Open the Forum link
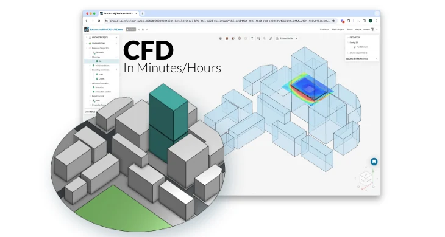The width and height of the screenshot is (445, 237). [350, 29]
